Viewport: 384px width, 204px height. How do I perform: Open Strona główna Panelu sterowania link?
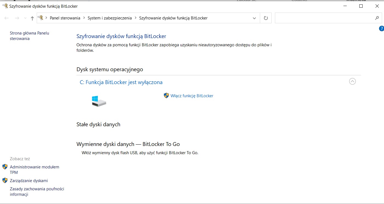coord(30,36)
